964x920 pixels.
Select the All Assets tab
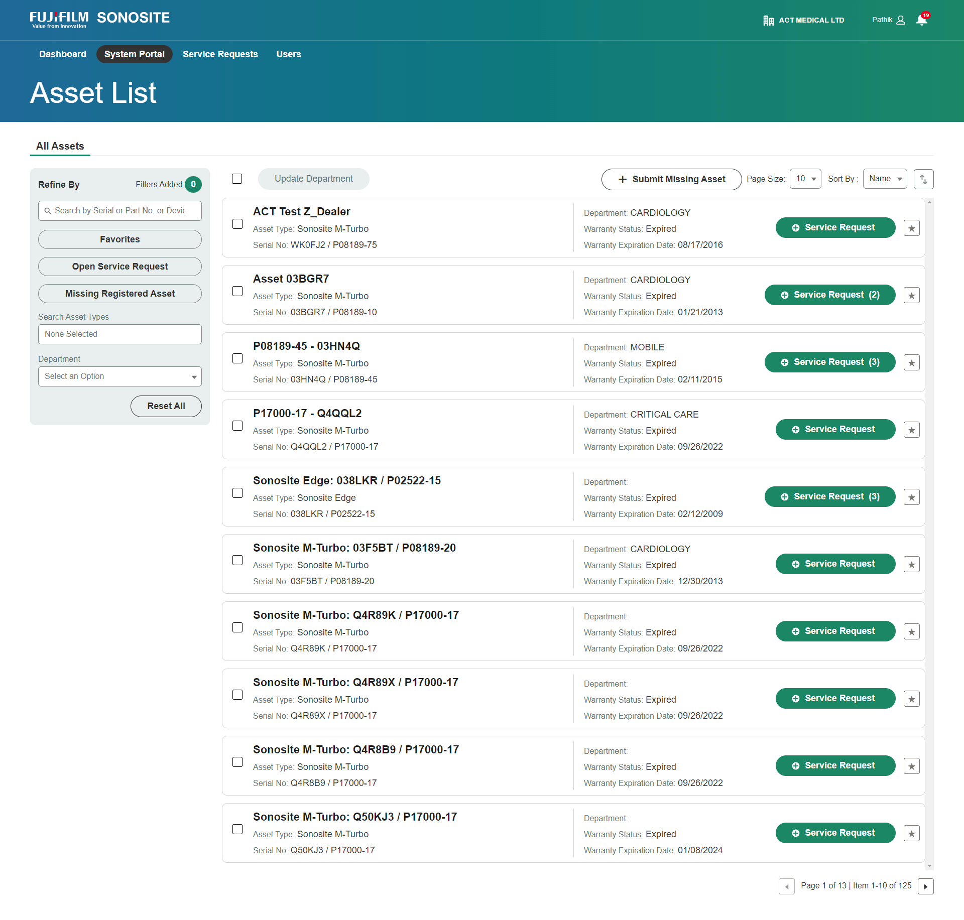[60, 146]
